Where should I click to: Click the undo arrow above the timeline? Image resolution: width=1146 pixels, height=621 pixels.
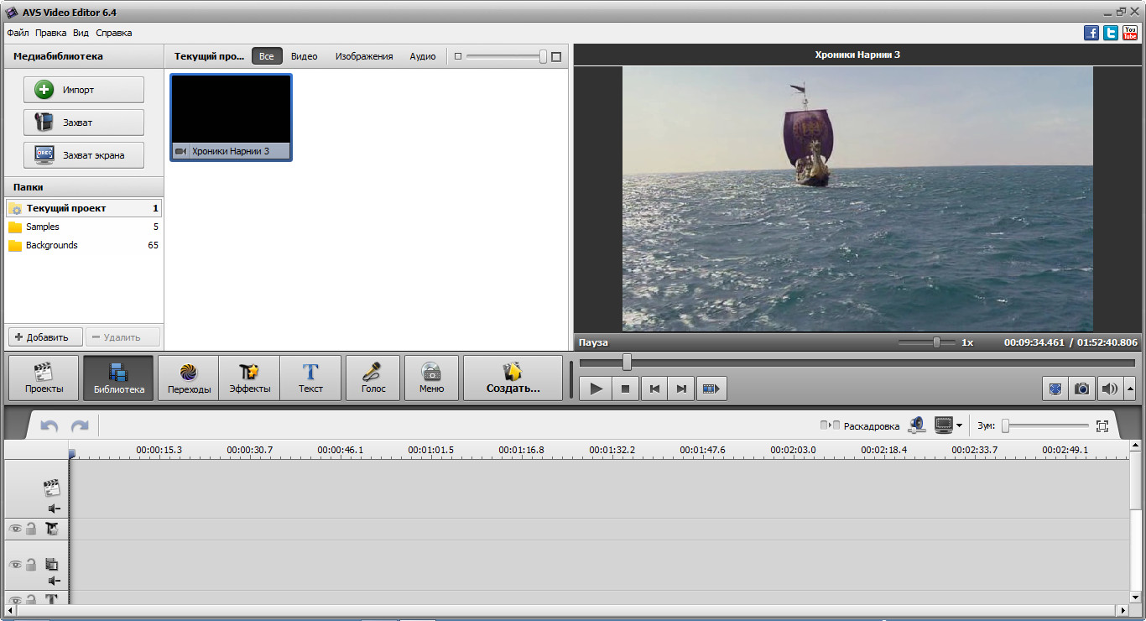49,426
